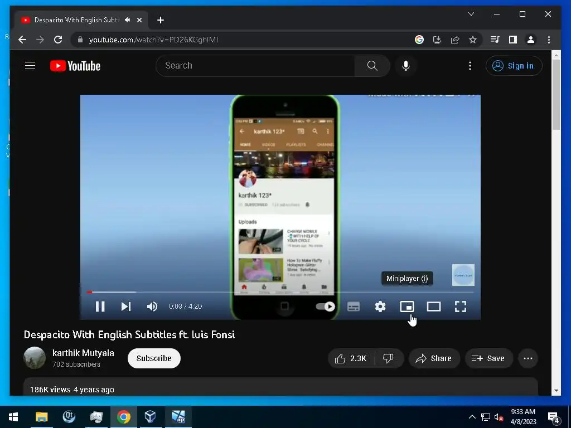Open VirtualBox from taskbar
Viewport: 571px width, 428px height.
[x=150, y=417]
